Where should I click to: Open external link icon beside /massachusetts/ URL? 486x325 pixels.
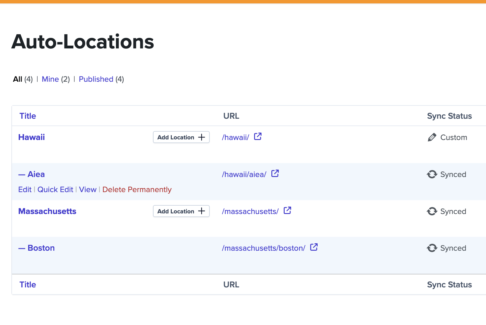[x=287, y=211]
